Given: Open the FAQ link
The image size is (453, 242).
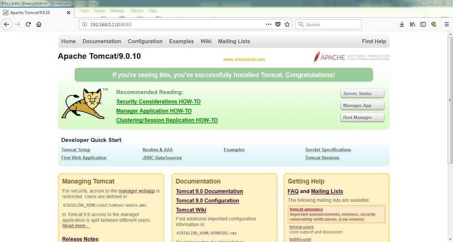Looking at the screenshot, I should click(x=293, y=191).
